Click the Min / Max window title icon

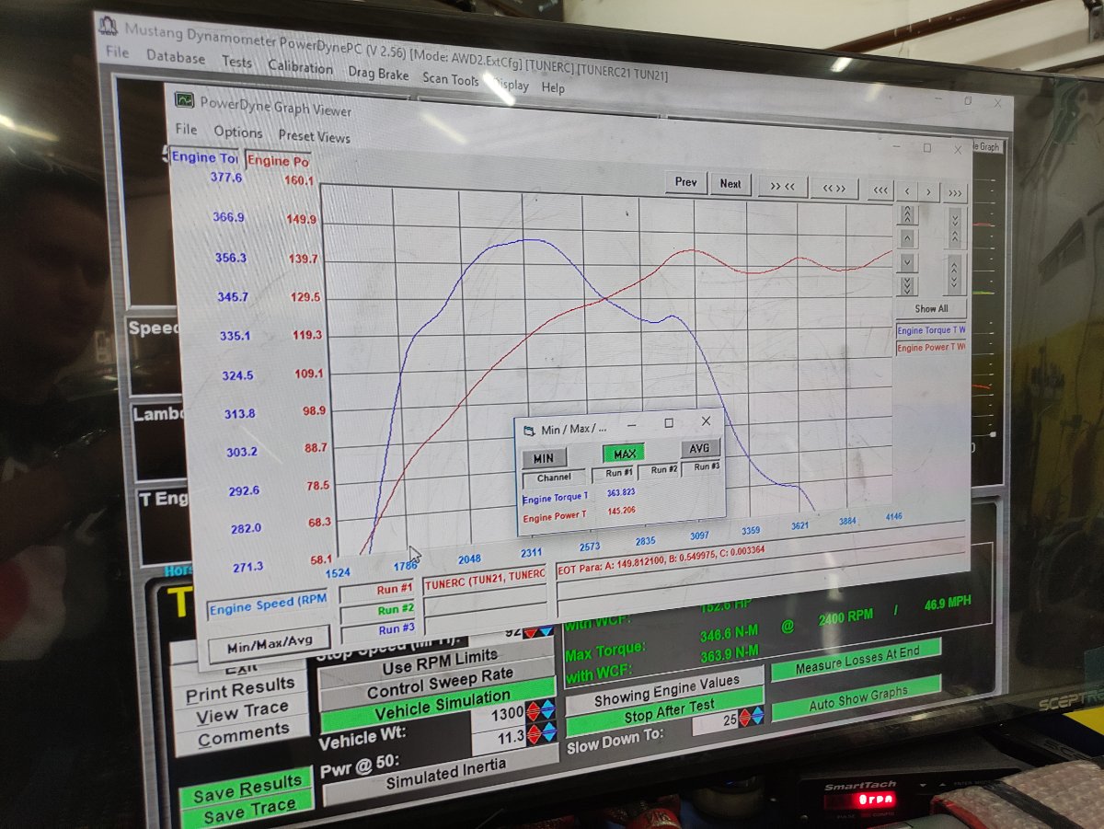[527, 430]
